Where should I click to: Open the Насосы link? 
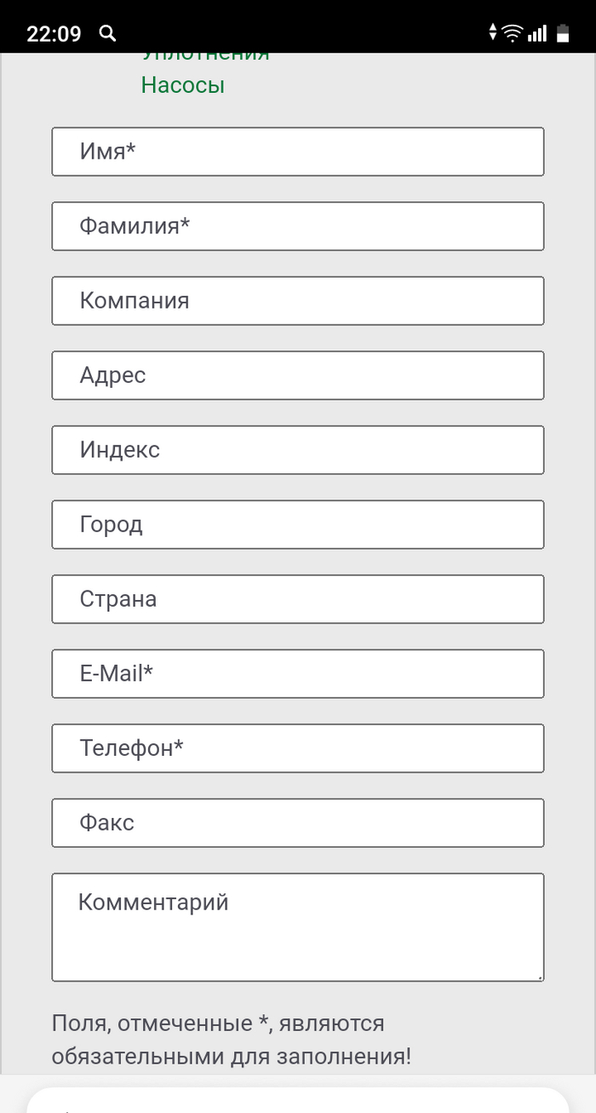183,85
